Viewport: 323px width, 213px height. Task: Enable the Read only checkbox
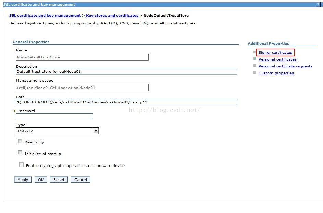[x=20, y=141]
